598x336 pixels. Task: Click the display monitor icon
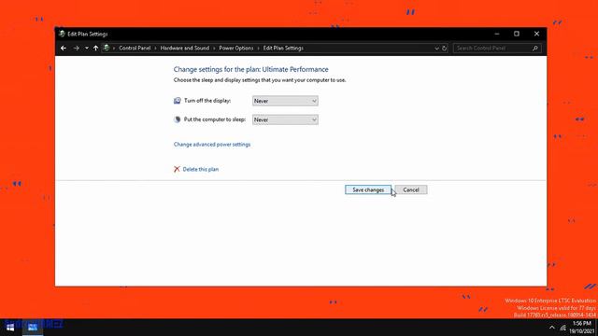point(177,101)
